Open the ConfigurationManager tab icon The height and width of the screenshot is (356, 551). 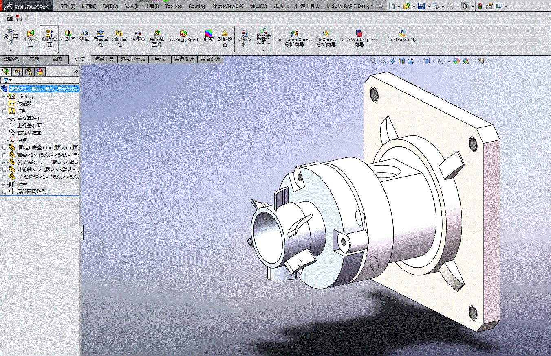29,72
